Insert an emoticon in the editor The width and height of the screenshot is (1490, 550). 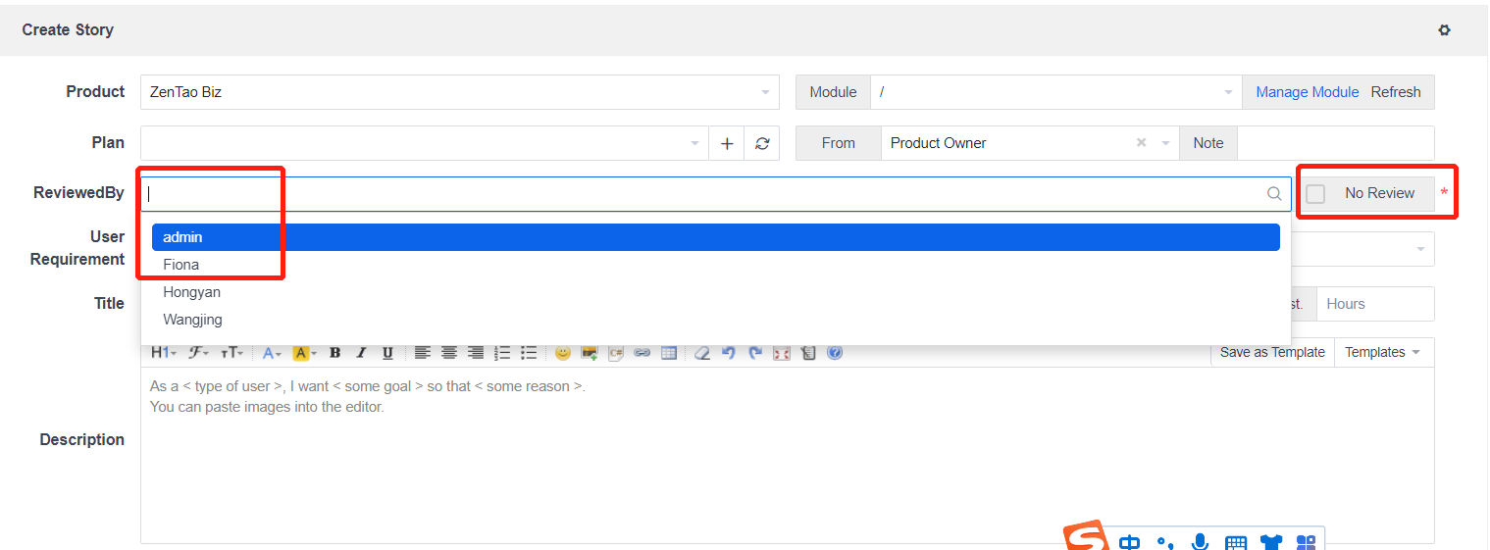tap(562, 353)
